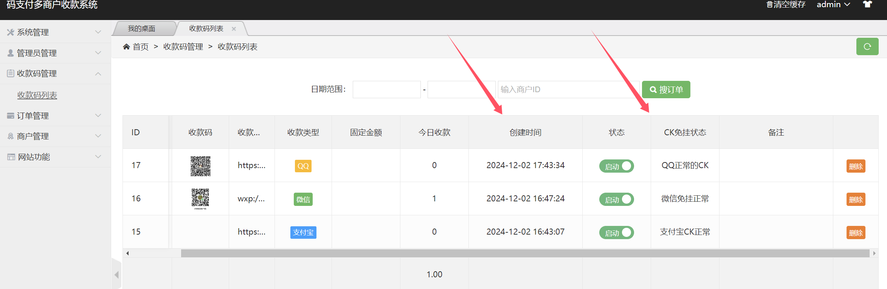
Task: Turn off status switch for ID 15
Action: 616,233
